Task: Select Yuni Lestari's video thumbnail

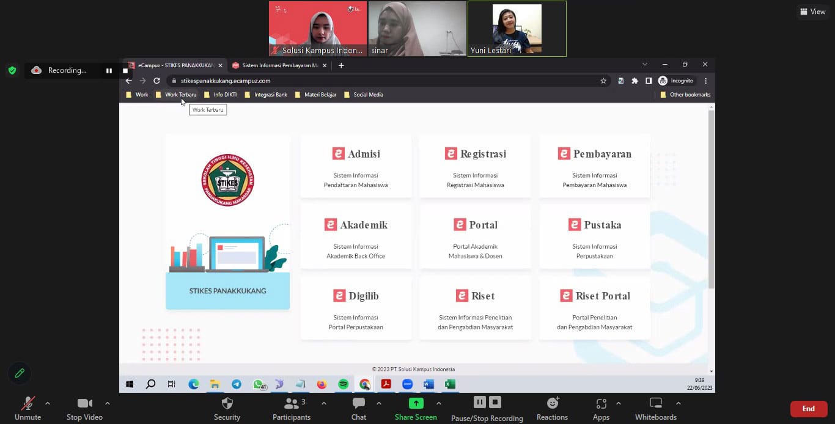Action: click(x=517, y=29)
